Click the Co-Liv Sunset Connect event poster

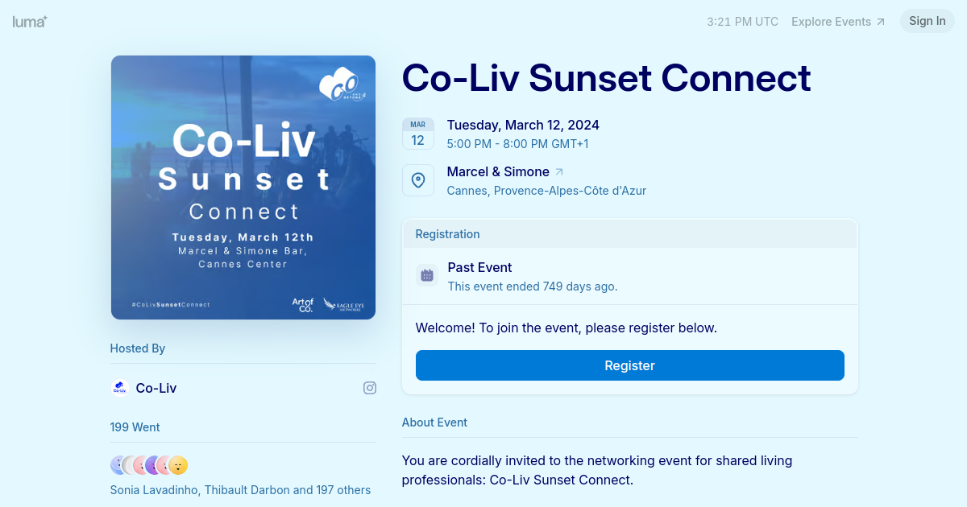[x=243, y=188]
